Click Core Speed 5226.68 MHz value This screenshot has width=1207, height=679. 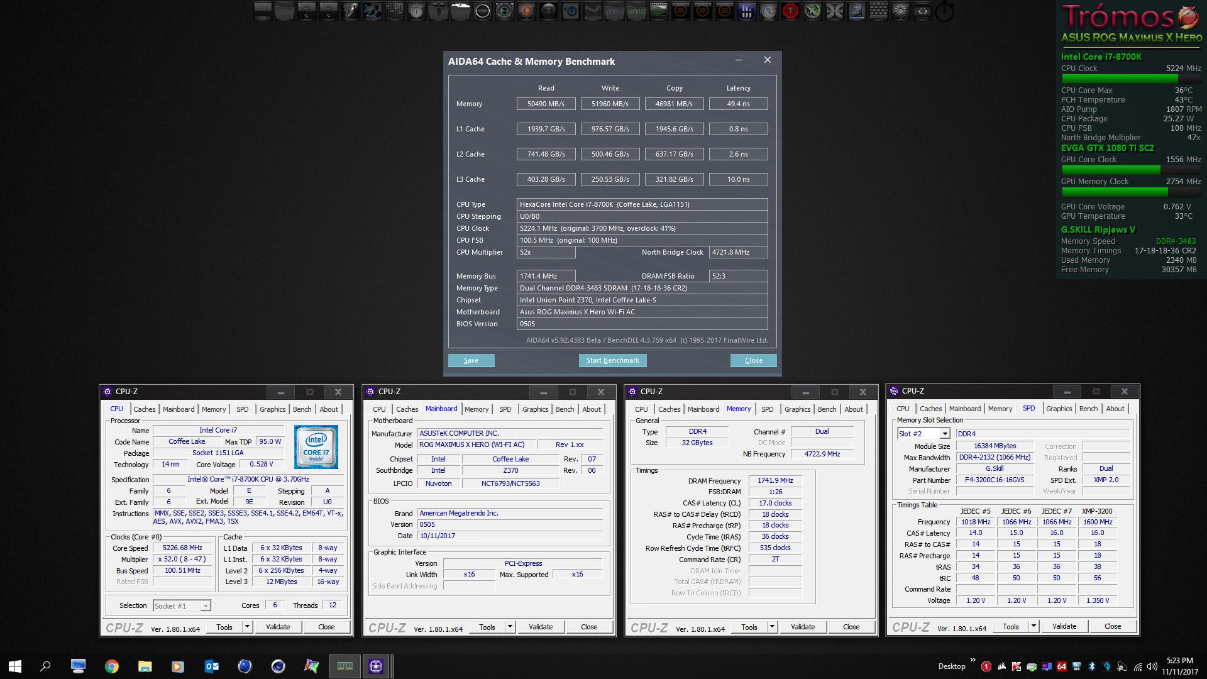[182, 548]
